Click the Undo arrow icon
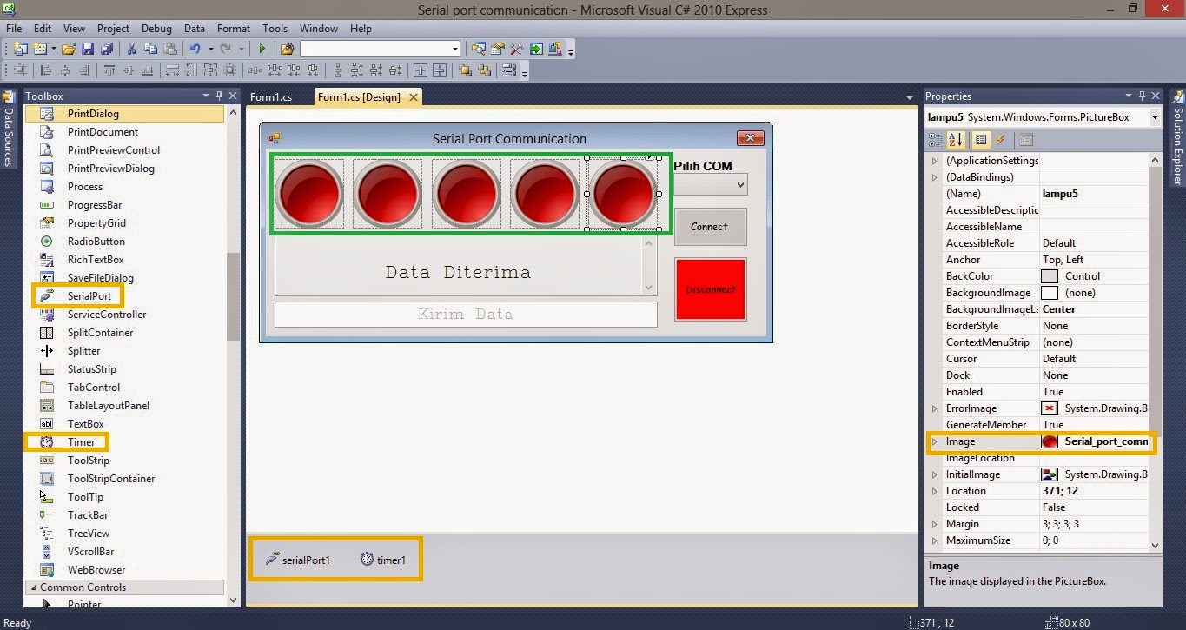This screenshot has width=1186, height=630. pyautogui.click(x=193, y=49)
